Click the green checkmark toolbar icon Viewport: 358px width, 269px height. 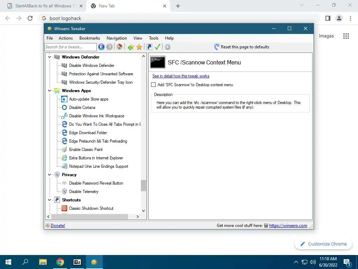point(157,47)
